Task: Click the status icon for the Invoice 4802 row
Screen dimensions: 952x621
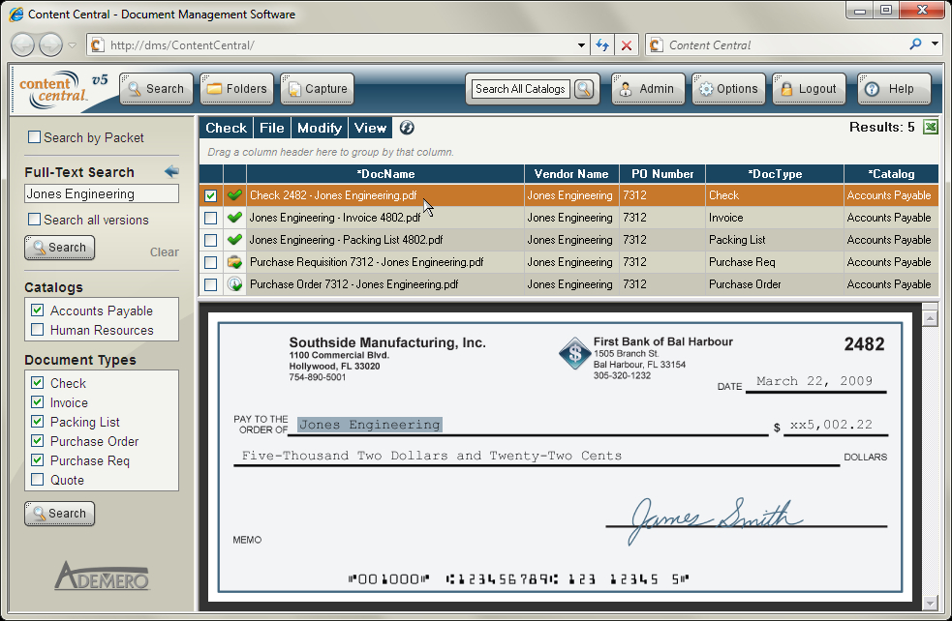Action: click(234, 217)
